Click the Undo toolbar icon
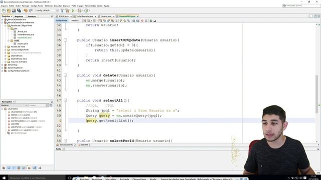The width and height of the screenshot is (321, 180). [26, 10]
